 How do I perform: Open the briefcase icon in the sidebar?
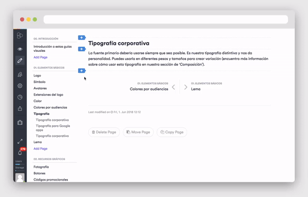click(20, 123)
